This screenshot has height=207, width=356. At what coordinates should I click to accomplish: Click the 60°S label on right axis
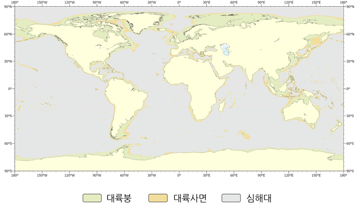point(350,144)
